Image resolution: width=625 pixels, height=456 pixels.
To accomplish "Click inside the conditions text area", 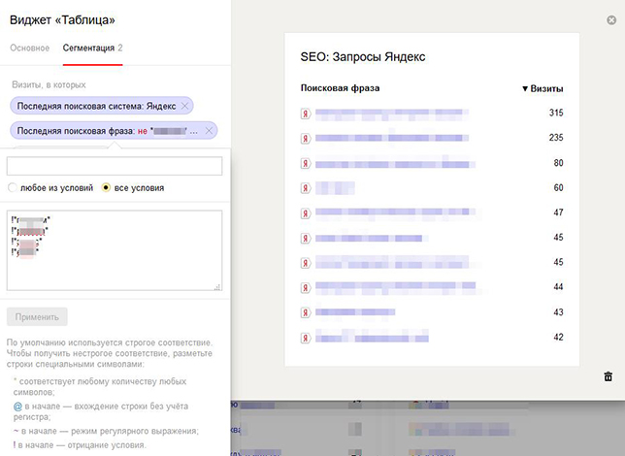I will (x=115, y=250).
